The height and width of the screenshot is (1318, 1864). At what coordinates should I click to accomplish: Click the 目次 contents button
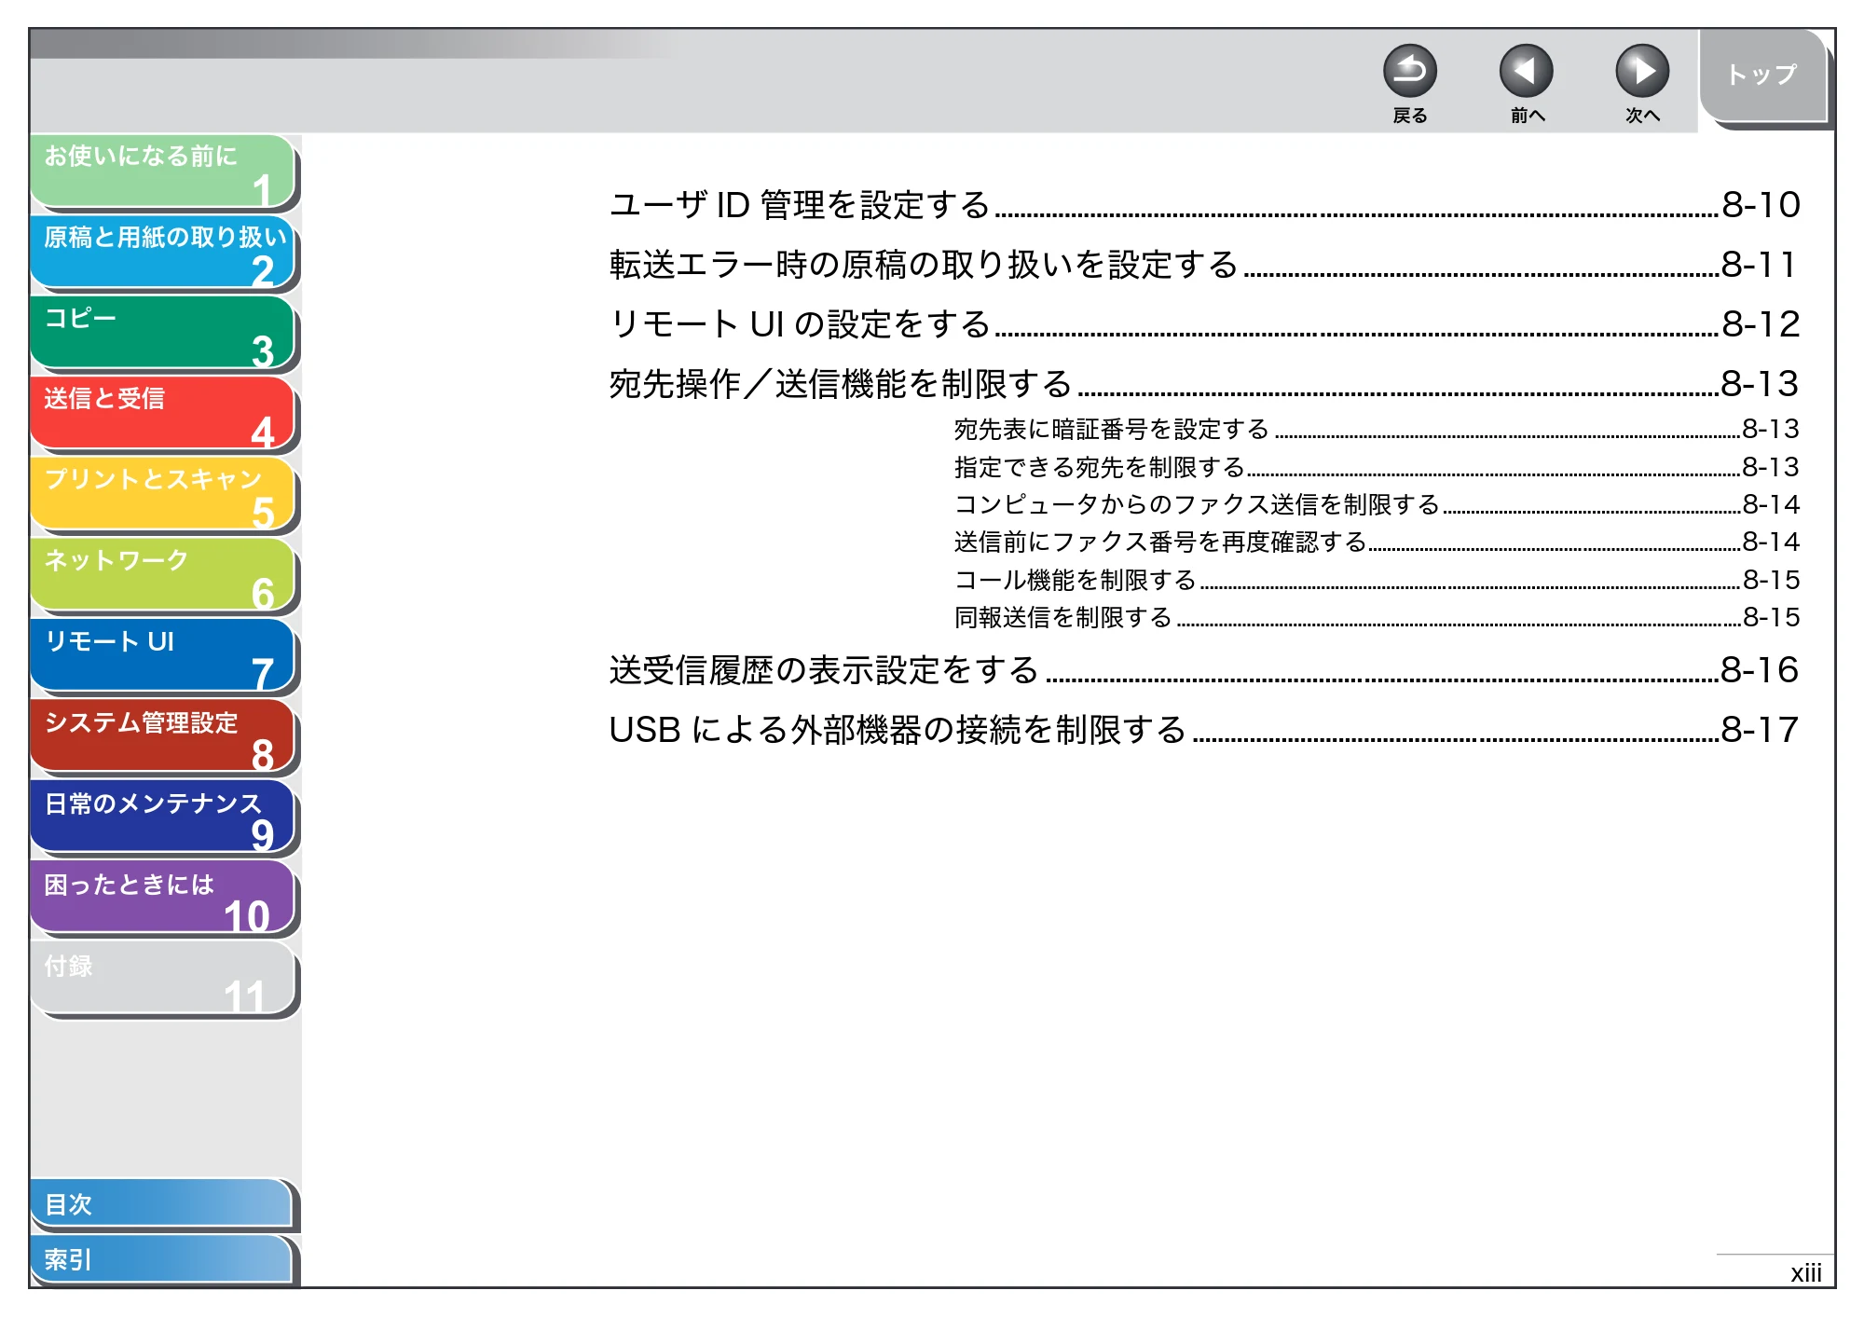tap(161, 1204)
